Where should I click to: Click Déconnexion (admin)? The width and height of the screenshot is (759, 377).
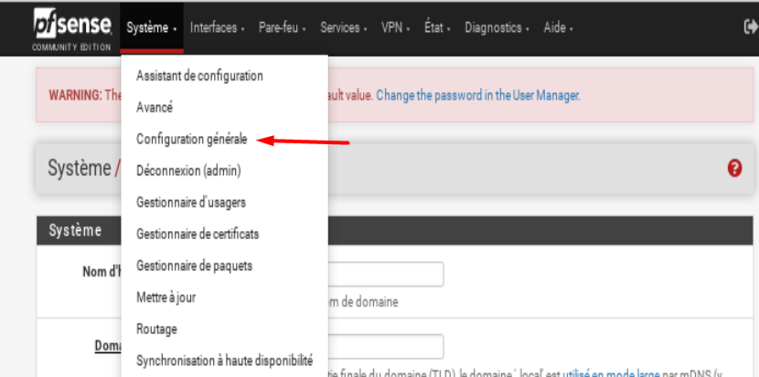pos(188,170)
